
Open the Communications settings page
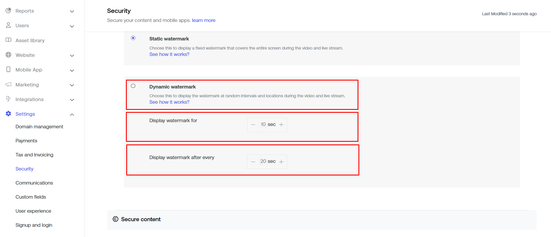pos(34,183)
